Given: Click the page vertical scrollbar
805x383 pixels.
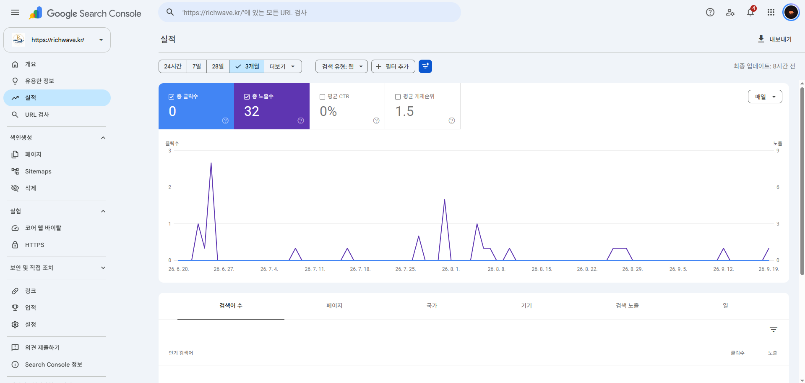Looking at the screenshot, I should pyautogui.click(x=802, y=181).
